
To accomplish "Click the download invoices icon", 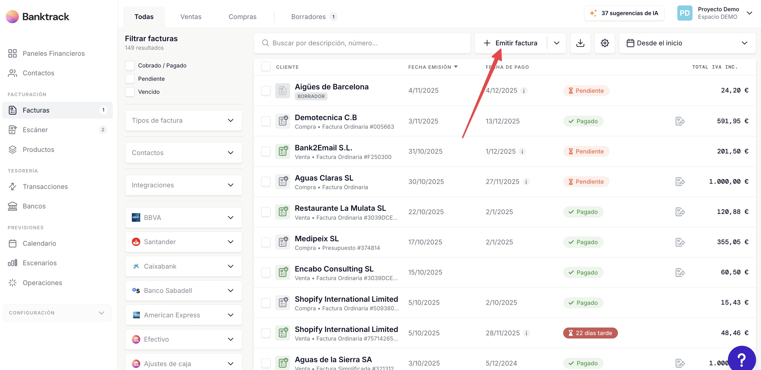I will [x=580, y=43].
